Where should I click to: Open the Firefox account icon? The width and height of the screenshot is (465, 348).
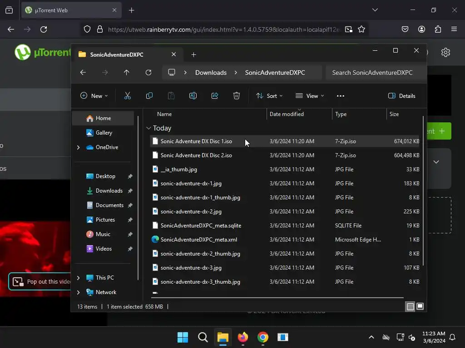click(421, 29)
